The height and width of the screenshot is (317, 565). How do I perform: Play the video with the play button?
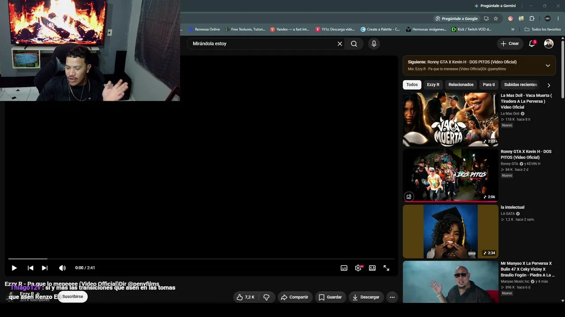point(14,268)
